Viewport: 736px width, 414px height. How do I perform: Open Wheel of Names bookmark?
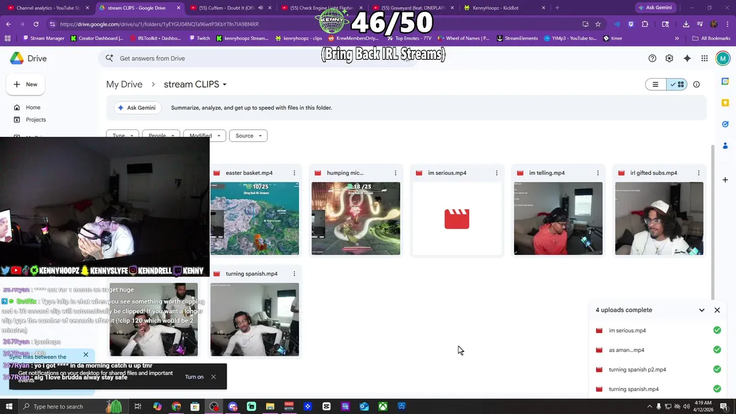[463, 39]
